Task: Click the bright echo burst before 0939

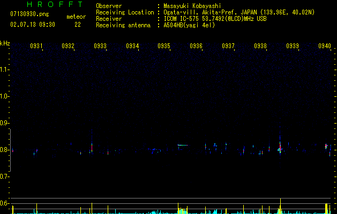Action: 280,148
